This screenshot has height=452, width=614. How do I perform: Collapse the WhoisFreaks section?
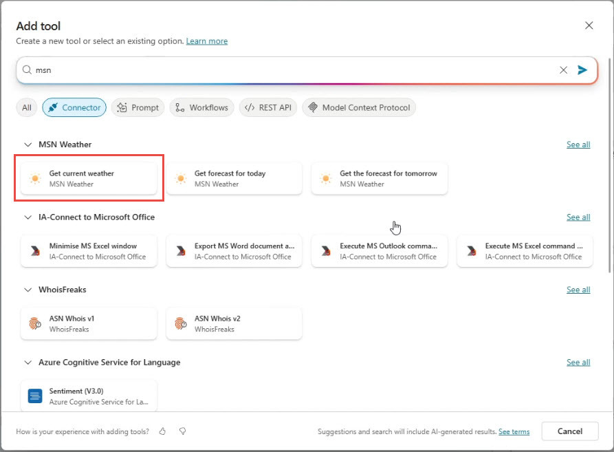[x=28, y=290]
